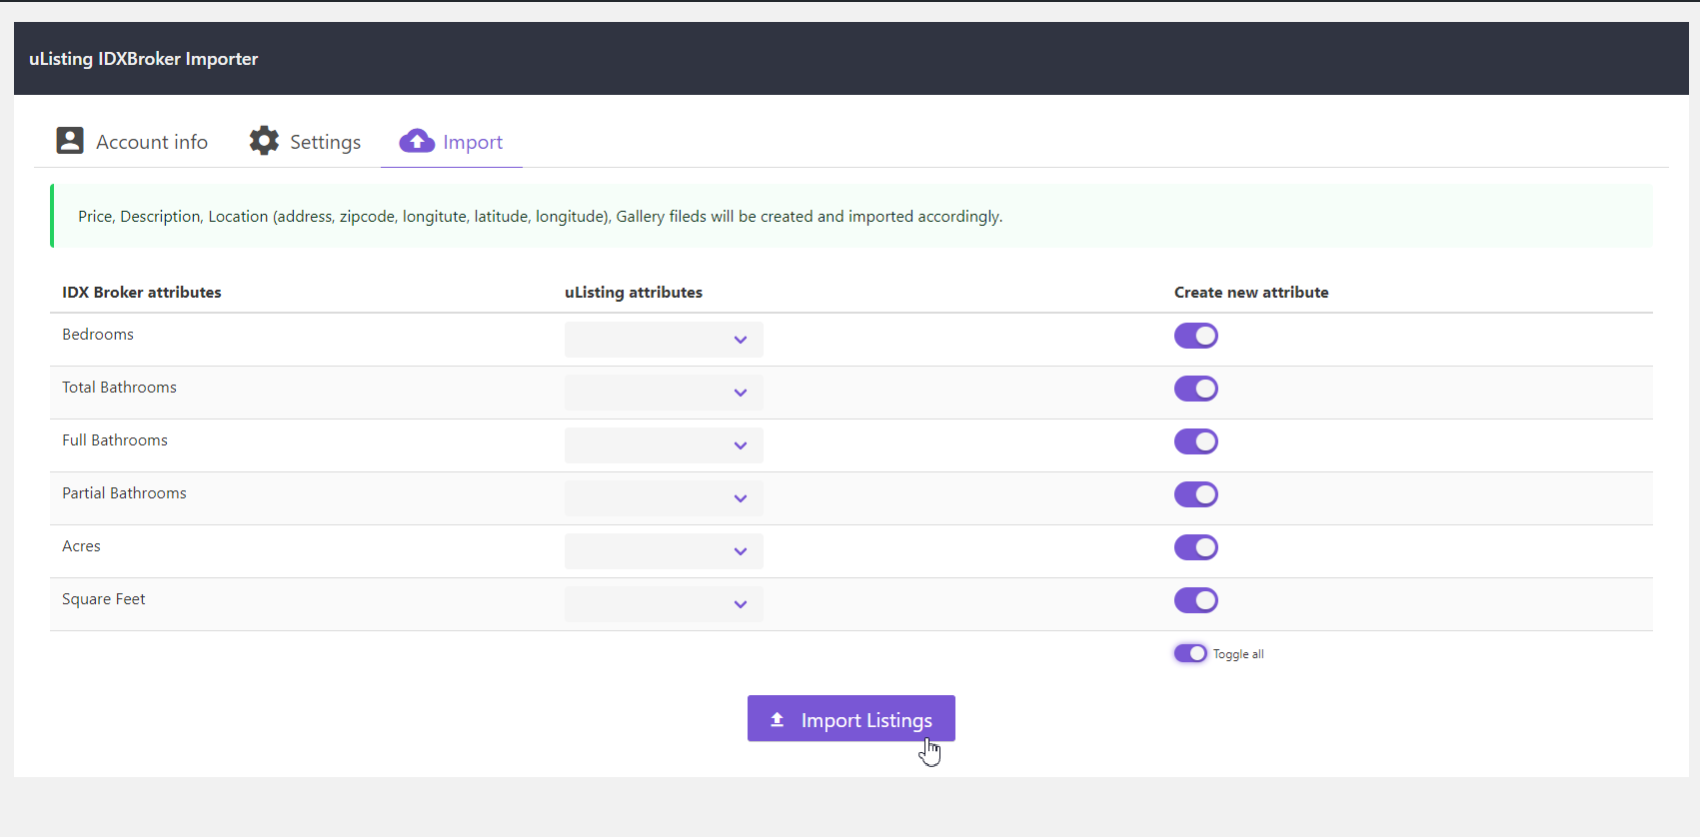1700x837 pixels.
Task: Select the Import tab label
Action: tap(472, 142)
